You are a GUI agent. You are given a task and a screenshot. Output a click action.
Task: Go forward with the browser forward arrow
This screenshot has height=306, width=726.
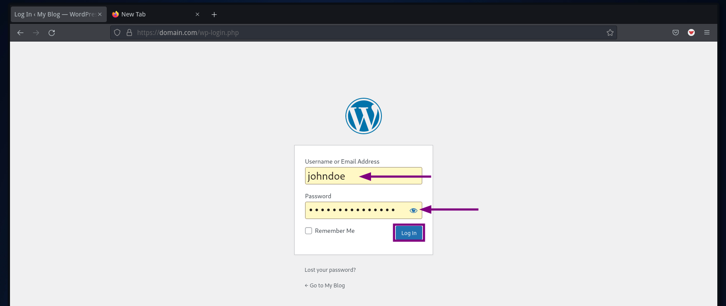point(36,32)
